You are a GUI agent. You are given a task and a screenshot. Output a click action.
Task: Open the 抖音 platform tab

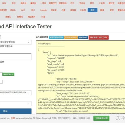click(43, 17)
